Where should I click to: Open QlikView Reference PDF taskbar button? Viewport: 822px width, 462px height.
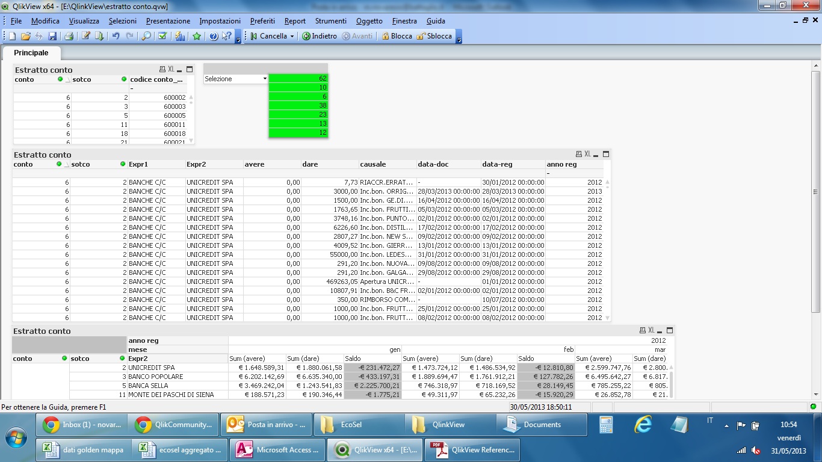pos(473,450)
